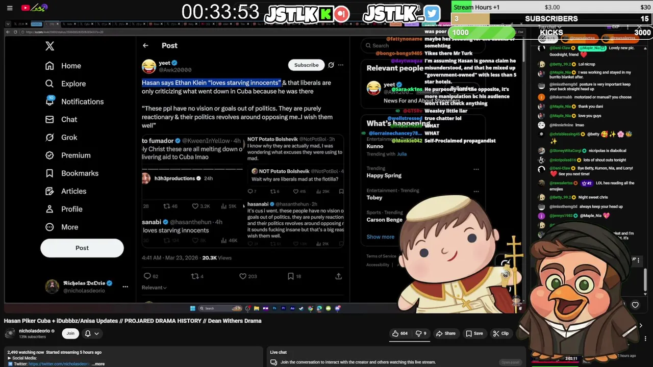Viewport: 653px width, 367px height.
Task: Click the 20.3K Views count
Action: pos(217,258)
